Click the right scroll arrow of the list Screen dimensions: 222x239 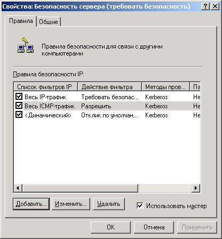tap(196, 188)
